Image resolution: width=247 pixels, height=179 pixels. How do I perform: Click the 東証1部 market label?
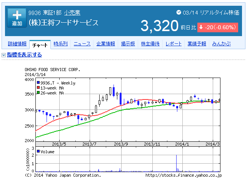(x=52, y=13)
